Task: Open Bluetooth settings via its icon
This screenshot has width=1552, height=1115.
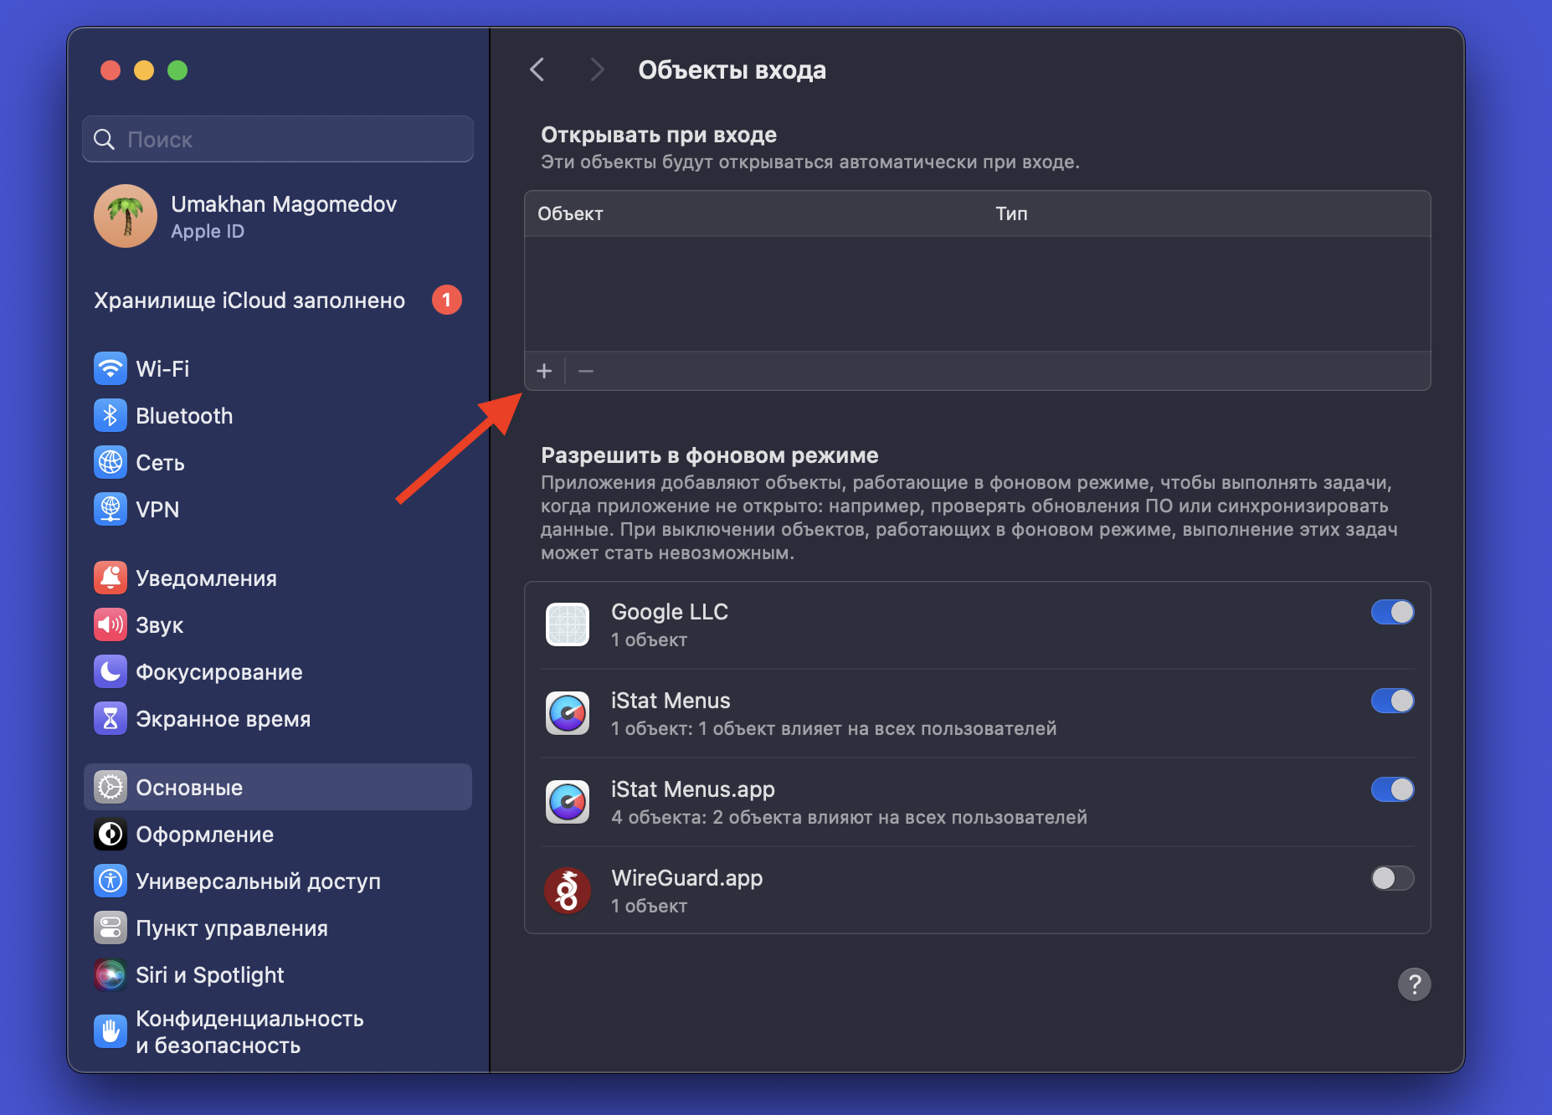Action: point(110,416)
